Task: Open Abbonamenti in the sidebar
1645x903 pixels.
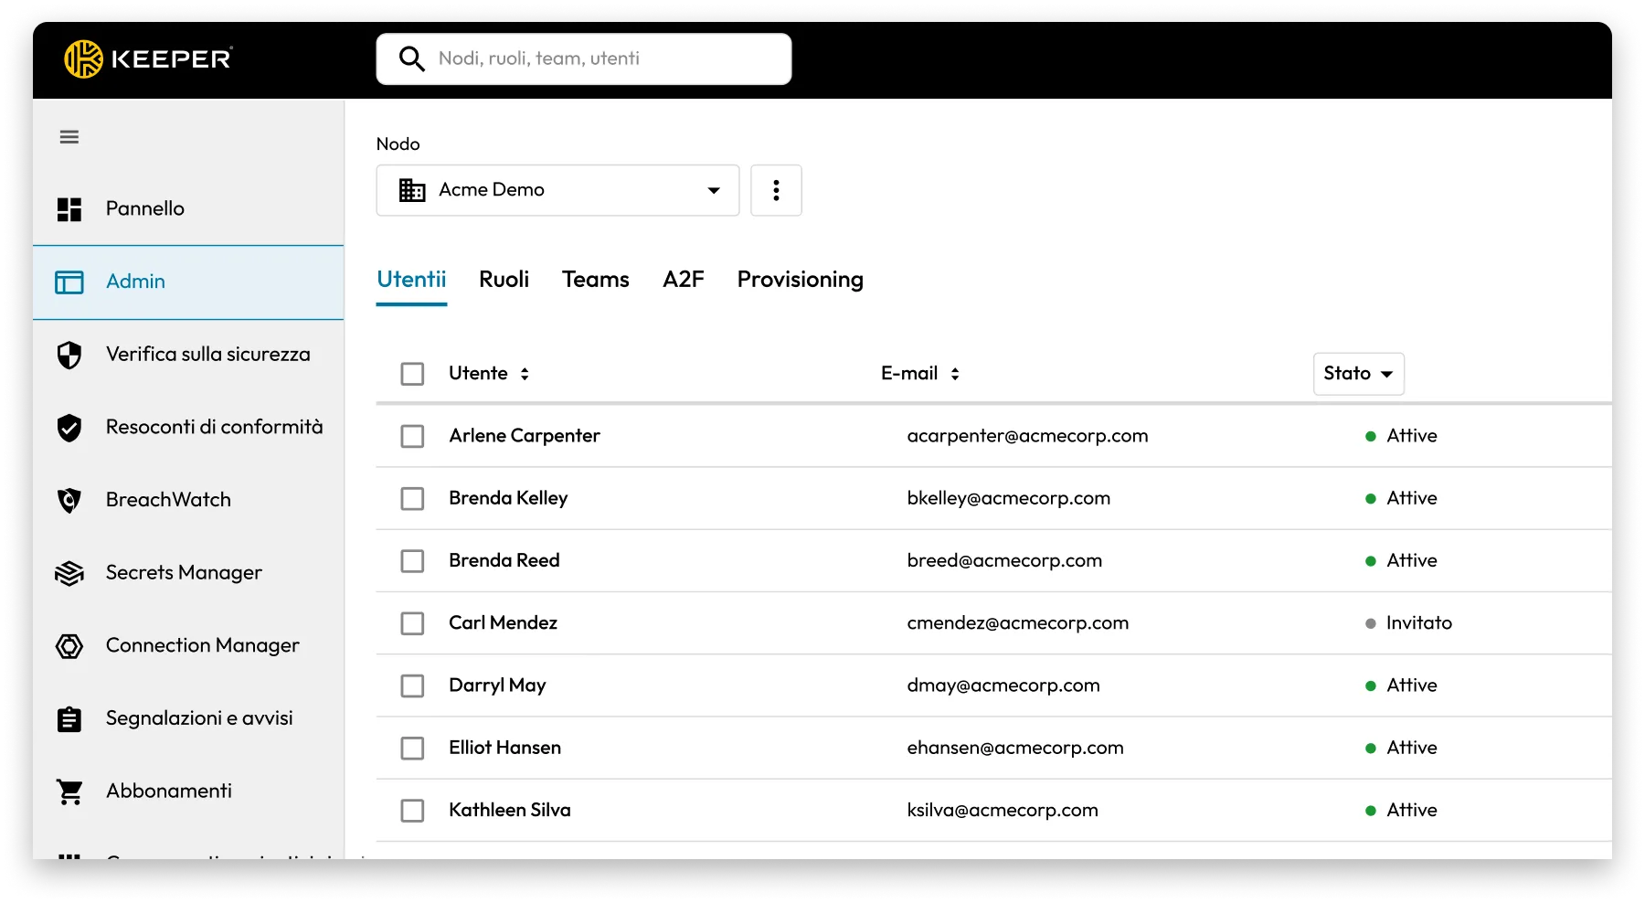Action: [188, 791]
